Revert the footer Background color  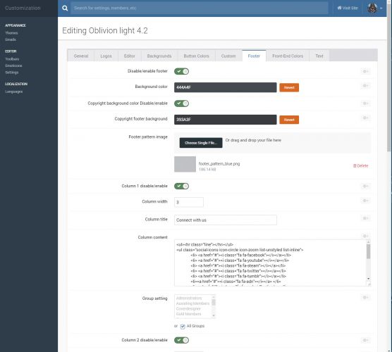click(289, 87)
